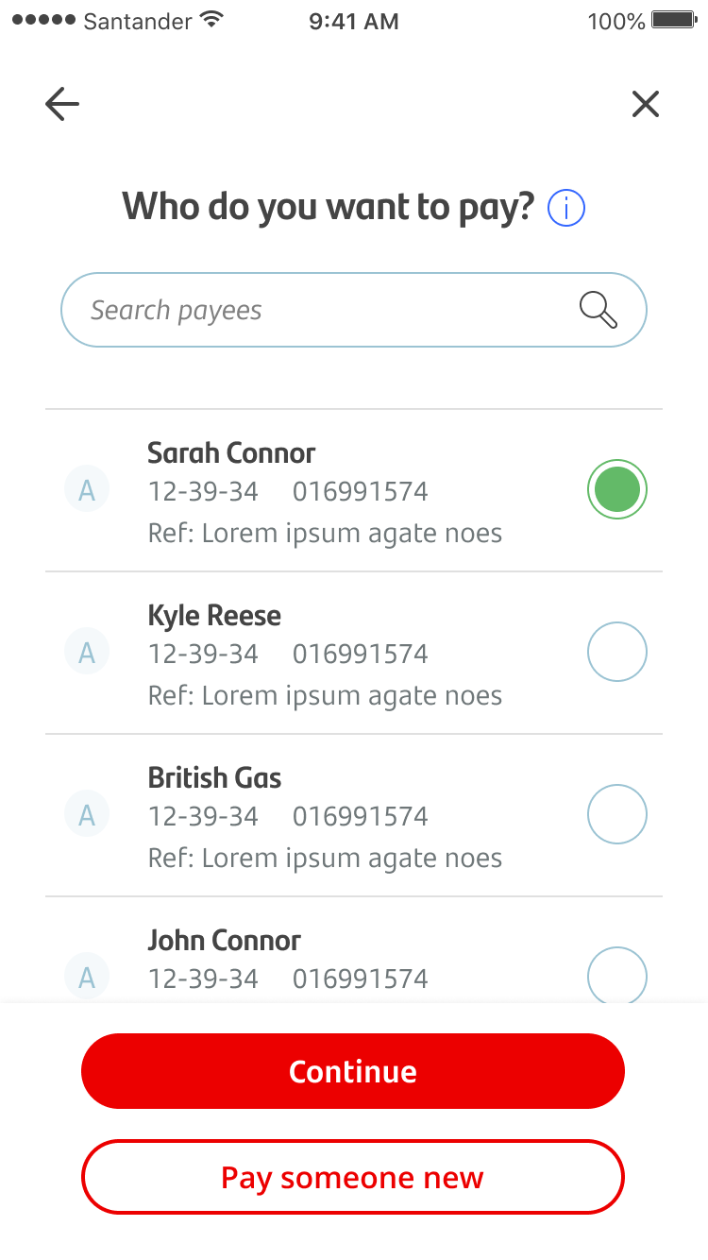Tap the A avatar next to British Gas
The width and height of the screenshot is (708, 1260).
click(87, 815)
